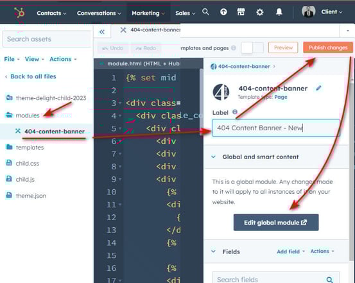Click the 404-content-banner breadcrumb link
355x283 pixels.
pyautogui.click(x=244, y=67)
